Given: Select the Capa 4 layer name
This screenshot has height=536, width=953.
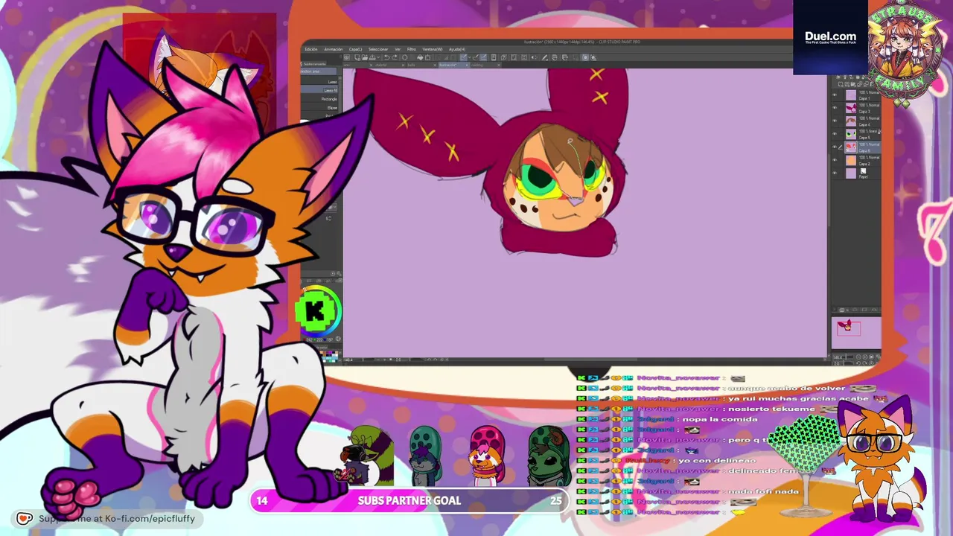Looking at the screenshot, I should pos(864,124).
